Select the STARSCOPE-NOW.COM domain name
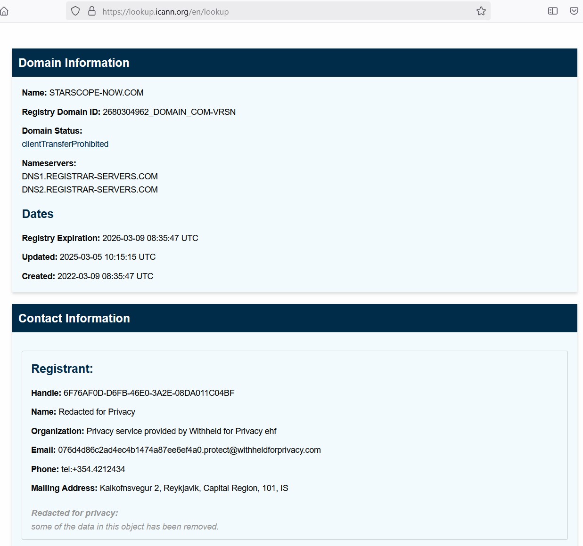This screenshot has width=583, height=546. click(96, 93)
